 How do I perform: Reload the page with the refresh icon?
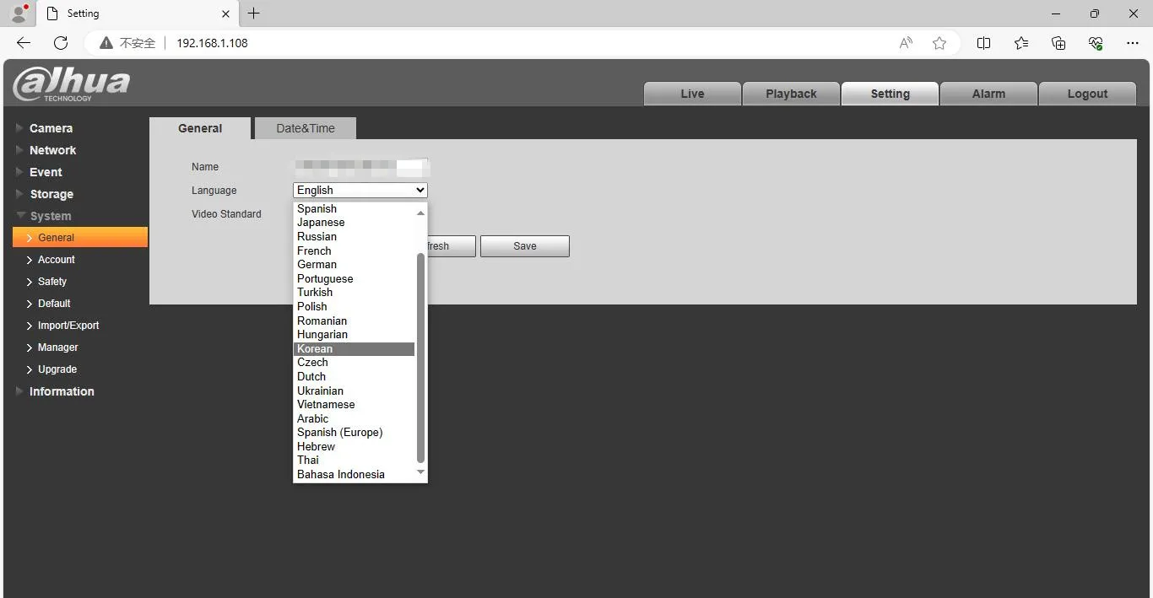61,43
